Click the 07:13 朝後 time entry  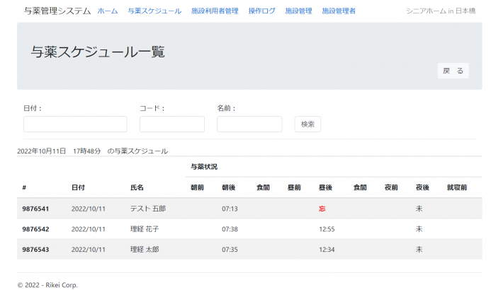tap(230, 209)
